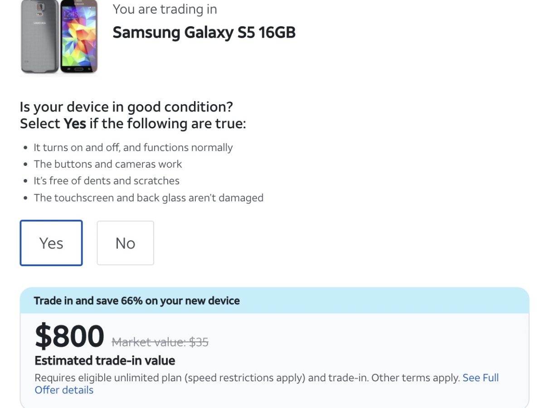Click the crossed-out Market value $35 text
The width and height of the screenshot is (544, 408).
tap(160, 342)
